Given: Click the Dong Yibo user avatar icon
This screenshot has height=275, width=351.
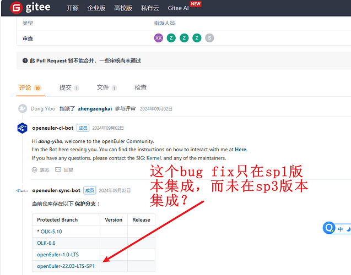Looking at the screenshot, I should pos(23,109).
